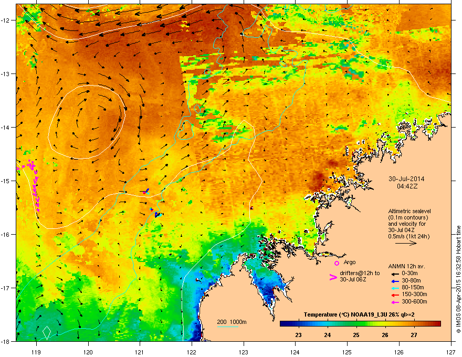
Task: Click the 'drifters@12h to' legend label
Action: (360, 274)
